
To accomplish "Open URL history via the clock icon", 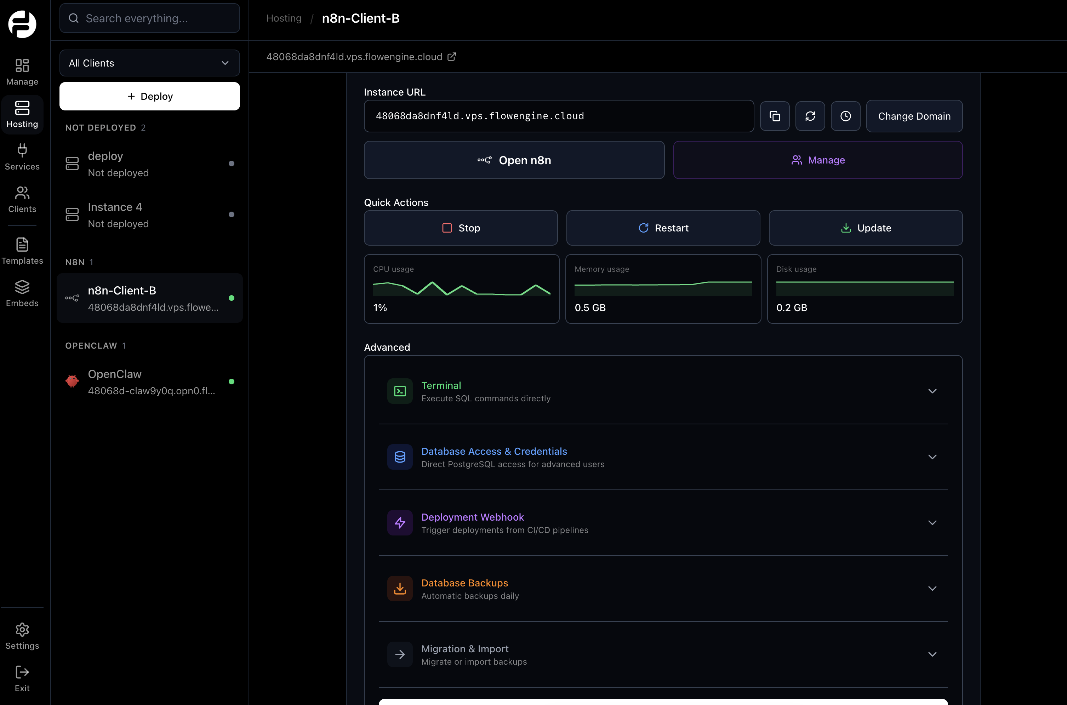I will [845, 116].
